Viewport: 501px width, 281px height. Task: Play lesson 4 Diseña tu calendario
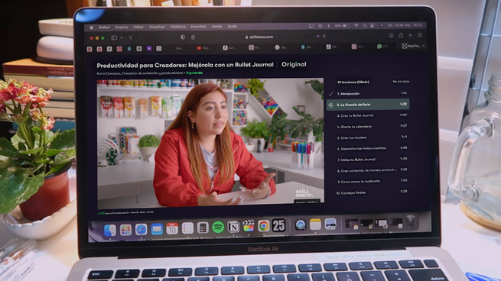click(368, 127)
